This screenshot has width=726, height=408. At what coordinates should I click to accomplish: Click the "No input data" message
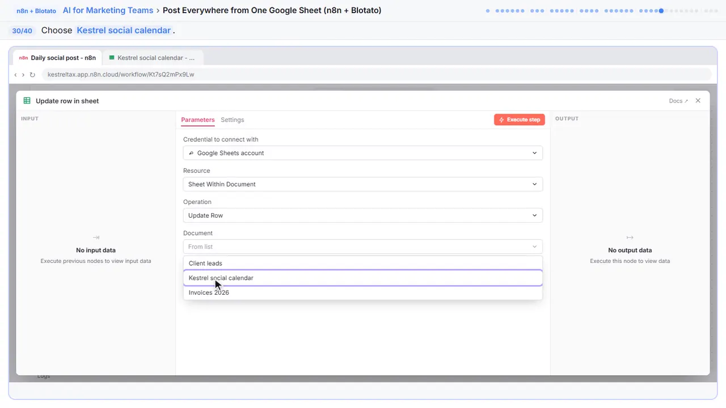(x=96, y=250)
